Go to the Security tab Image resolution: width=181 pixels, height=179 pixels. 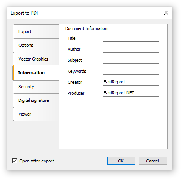36,87
